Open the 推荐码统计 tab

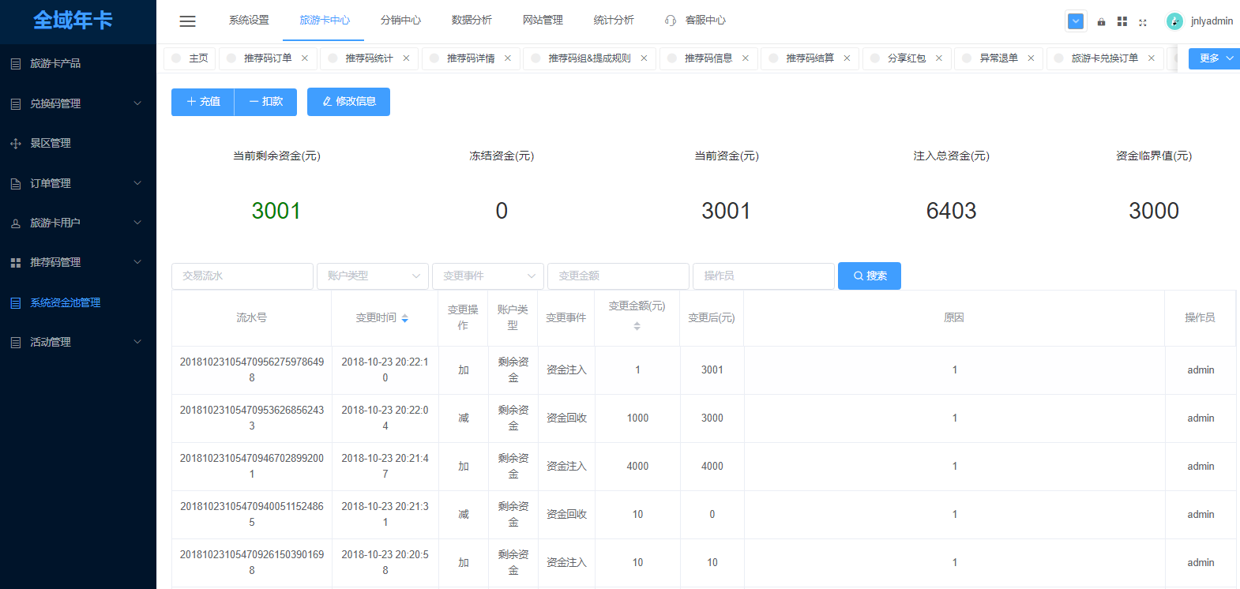(369, 58)
